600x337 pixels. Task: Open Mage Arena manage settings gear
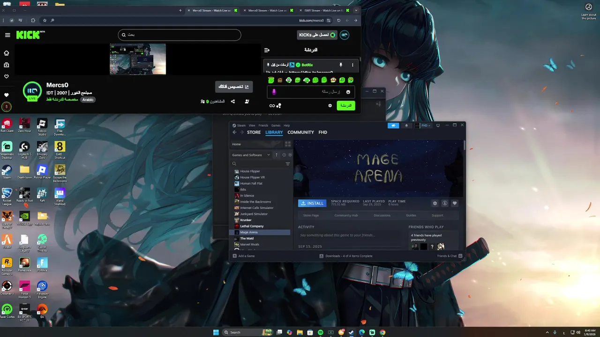click(435, 203)
